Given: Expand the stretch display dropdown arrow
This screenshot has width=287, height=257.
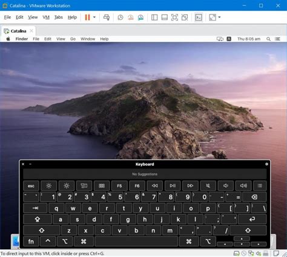Looking at the screenshot, I should [219, 17].
